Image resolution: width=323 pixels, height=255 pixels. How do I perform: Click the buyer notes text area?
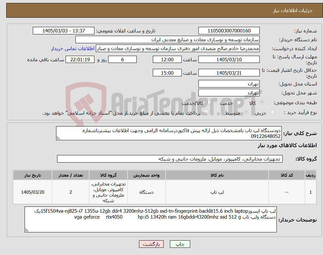[x=151, y=220]
